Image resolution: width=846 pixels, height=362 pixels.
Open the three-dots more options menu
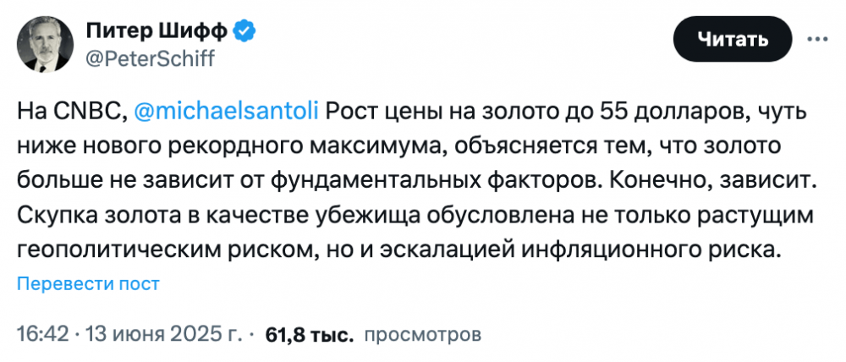(x=817, y=39)
